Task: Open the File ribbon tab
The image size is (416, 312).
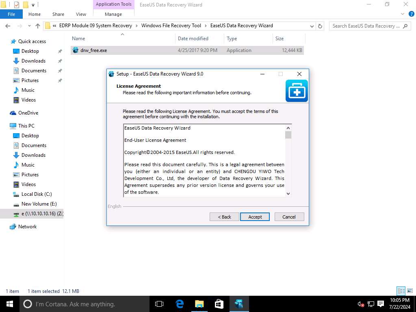Action: coord(11,14)
